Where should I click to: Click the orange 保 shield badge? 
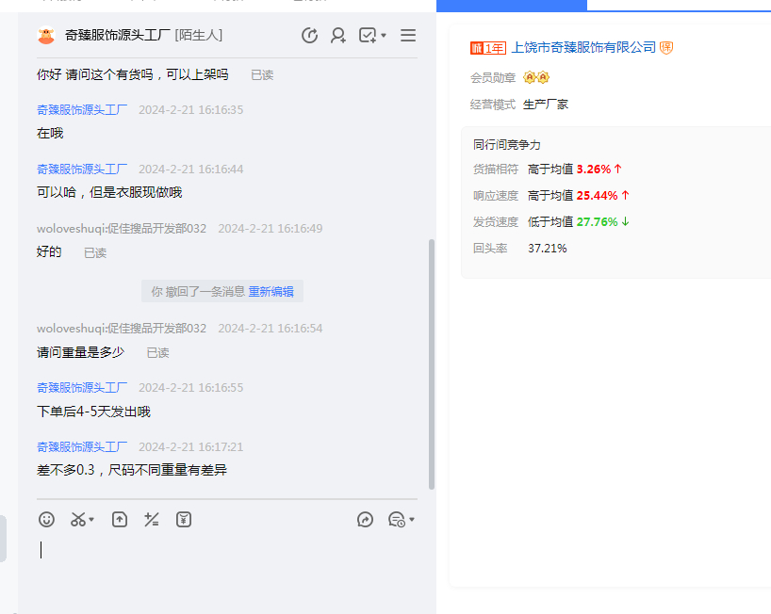tap(666, 47)
